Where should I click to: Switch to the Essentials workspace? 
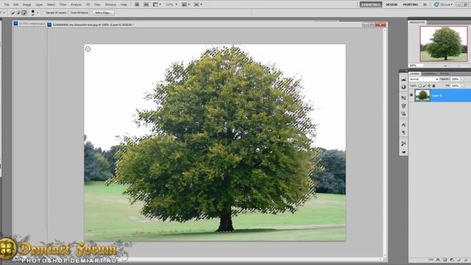(371, 4)
